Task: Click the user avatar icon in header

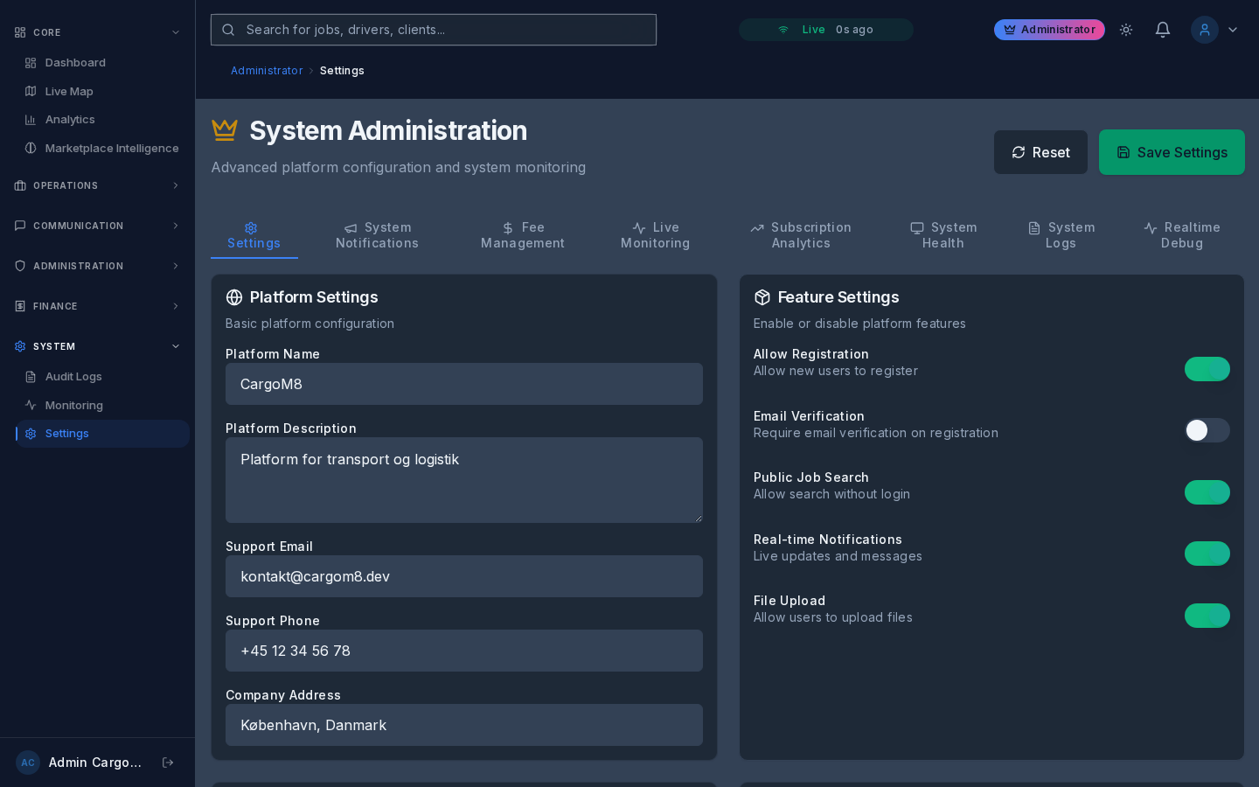Action: coord(1204,30)
